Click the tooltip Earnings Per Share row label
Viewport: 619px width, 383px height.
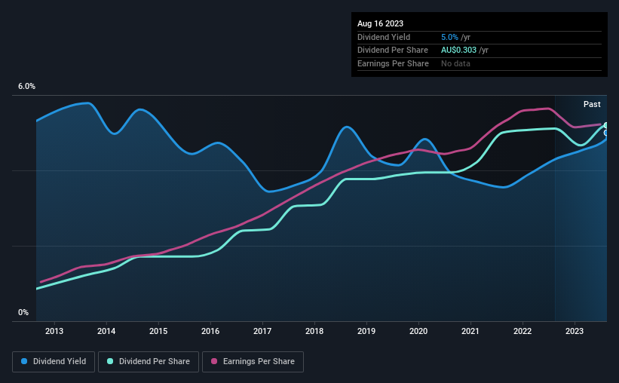(x=393, y=63)
